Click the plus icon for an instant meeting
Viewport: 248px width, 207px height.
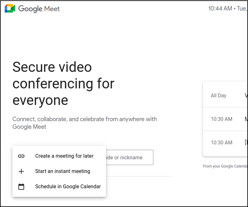click(21, 171)
